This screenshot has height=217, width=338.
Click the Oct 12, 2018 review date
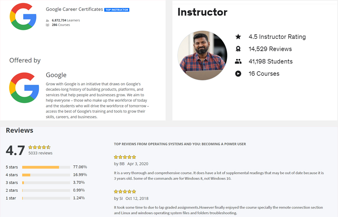click(137, 199)
